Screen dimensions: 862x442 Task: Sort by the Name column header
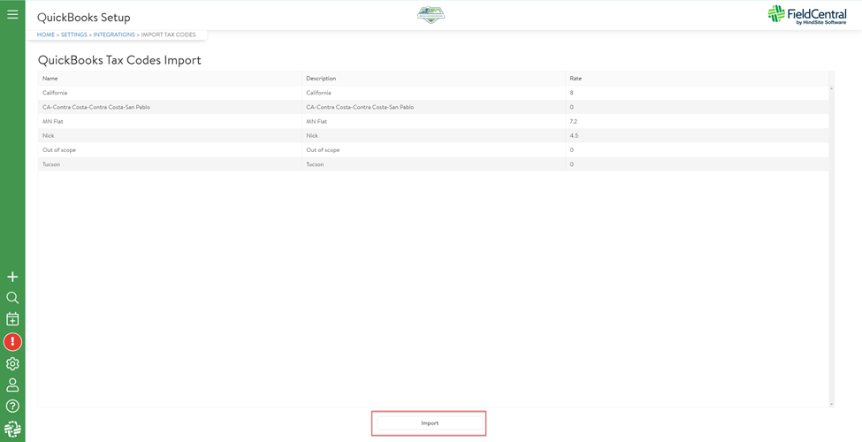(50, 79)
